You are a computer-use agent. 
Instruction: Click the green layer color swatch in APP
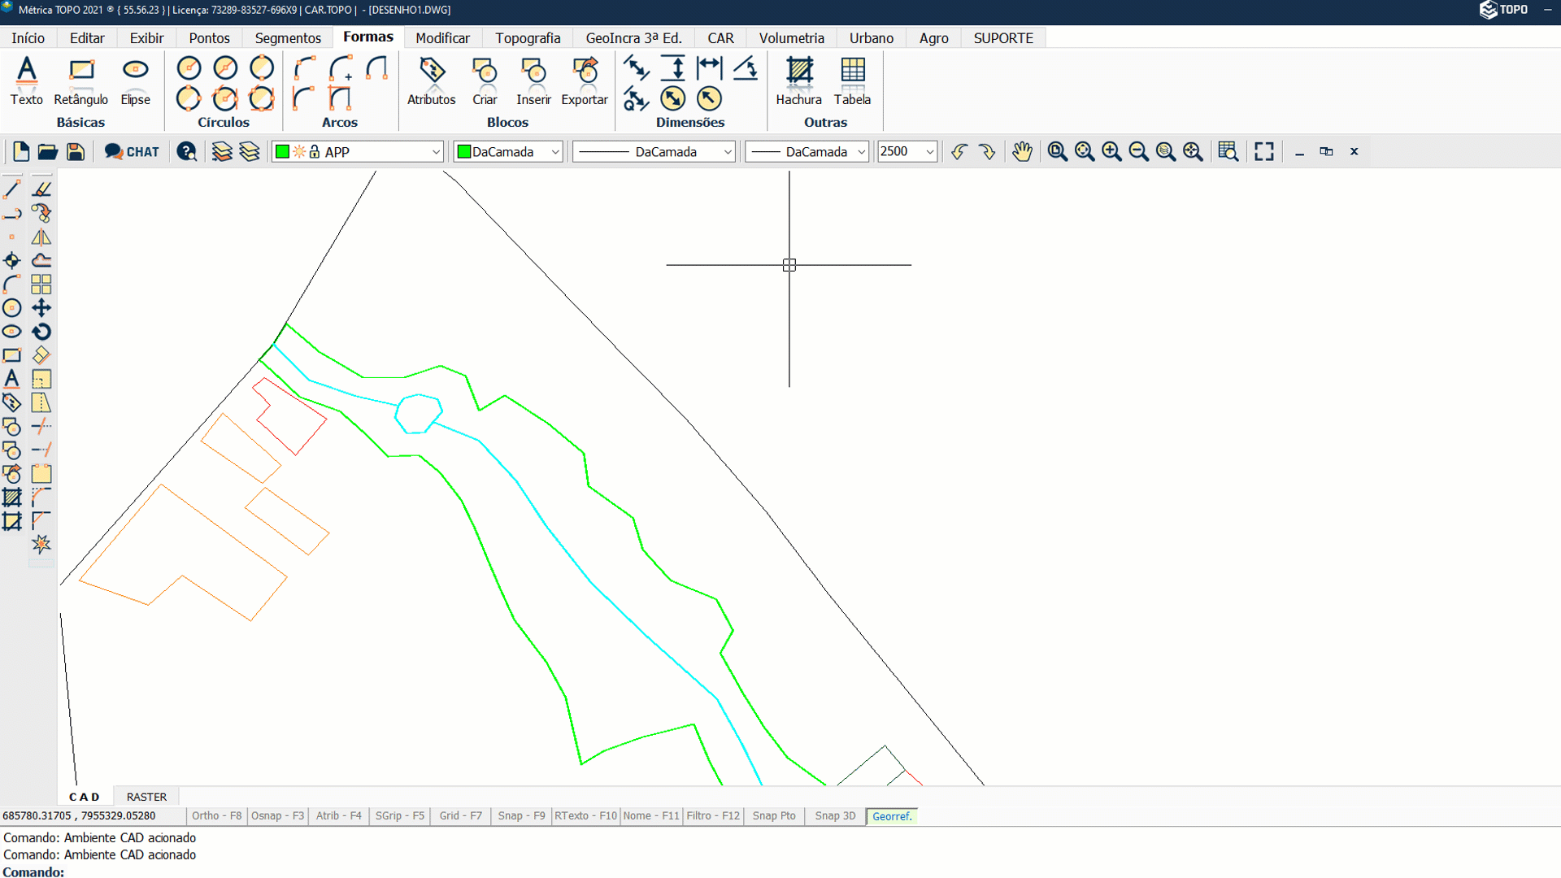(282, 152)
